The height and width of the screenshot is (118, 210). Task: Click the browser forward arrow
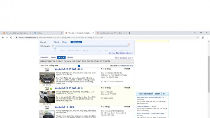[7, 38]
